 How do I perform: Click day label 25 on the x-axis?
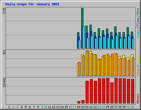click(x=107, y=107)
